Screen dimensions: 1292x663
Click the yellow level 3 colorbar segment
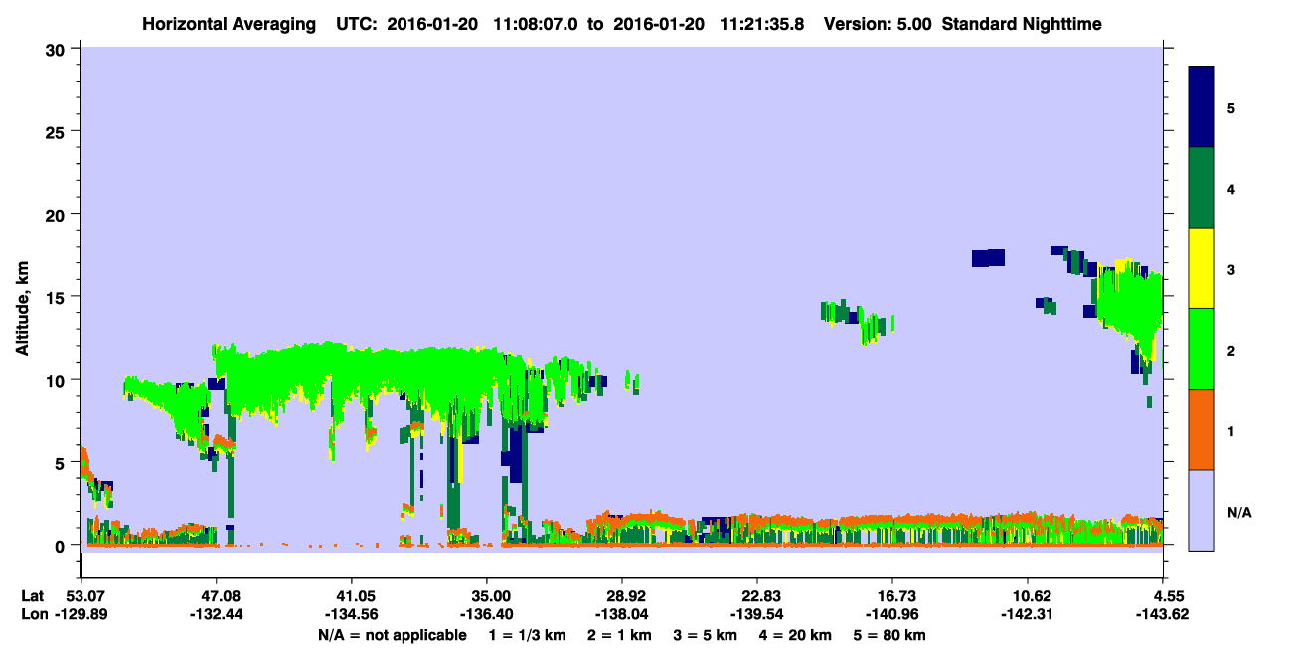(x=1202, y=268)
